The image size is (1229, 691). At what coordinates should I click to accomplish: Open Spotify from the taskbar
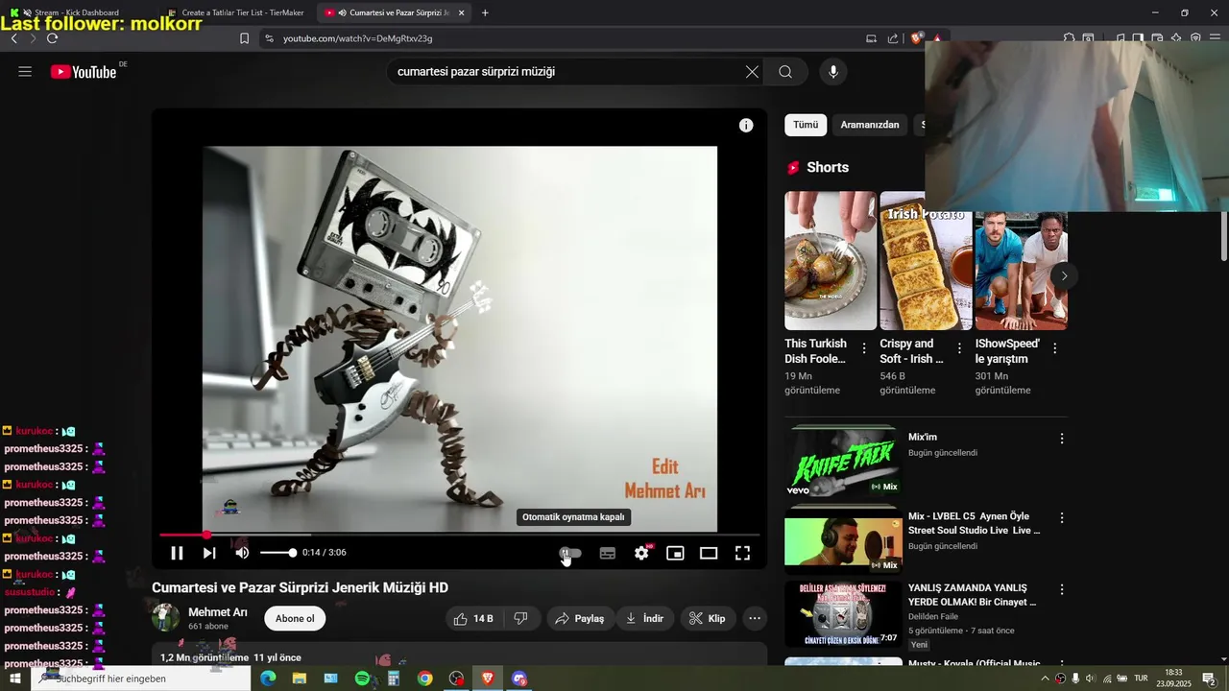pyautogui.click(x=362, y=679)
